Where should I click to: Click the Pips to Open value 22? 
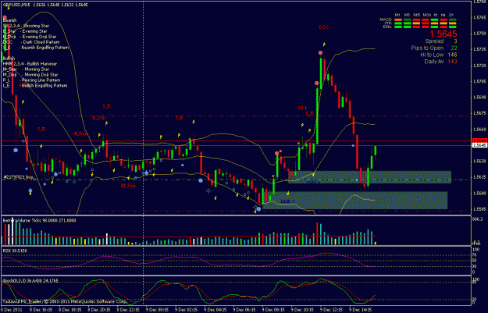(454, 48)
